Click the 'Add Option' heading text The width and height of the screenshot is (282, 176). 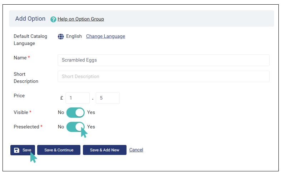click(x=30, y=19)
